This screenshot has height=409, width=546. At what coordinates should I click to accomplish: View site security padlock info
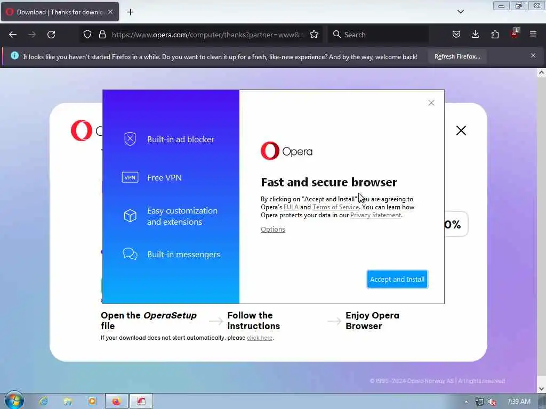[x=102, y=35]
